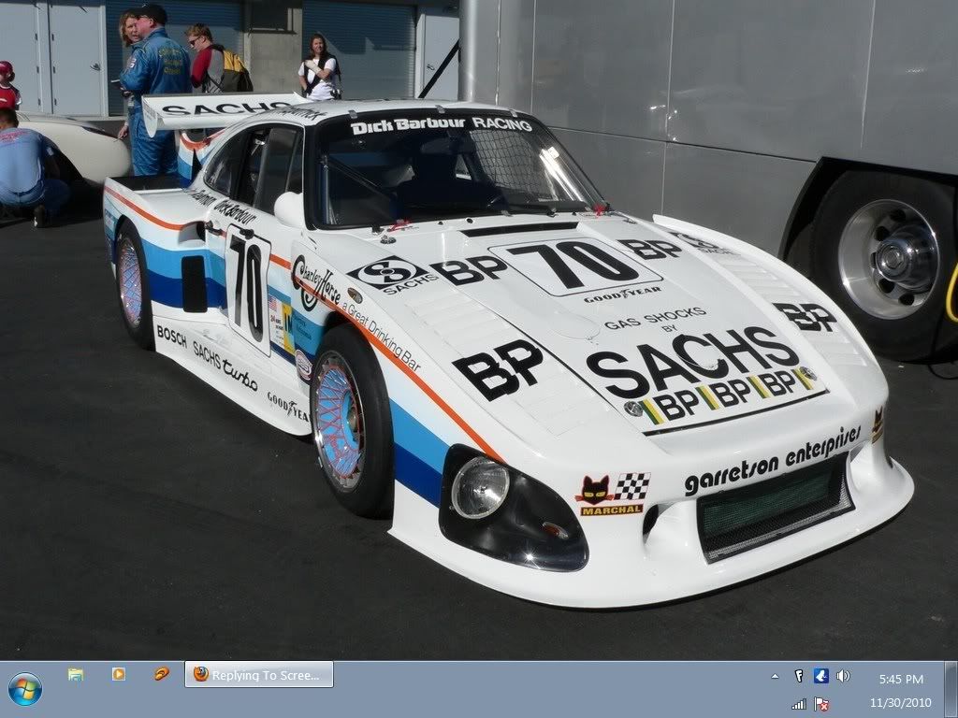958x718 pixels.
Task: Click the blue tray icon beside volume
Action: [x=820, y=676]
